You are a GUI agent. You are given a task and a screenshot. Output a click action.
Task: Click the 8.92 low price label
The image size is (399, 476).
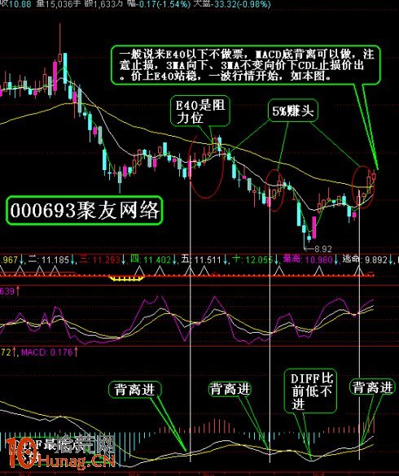(322, 249)
